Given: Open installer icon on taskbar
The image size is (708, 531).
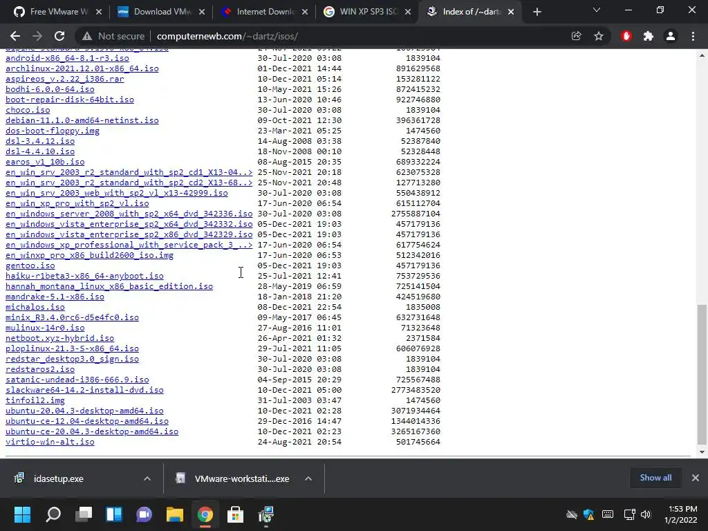Looking at the screenshot, I should [x=266, y=514].
